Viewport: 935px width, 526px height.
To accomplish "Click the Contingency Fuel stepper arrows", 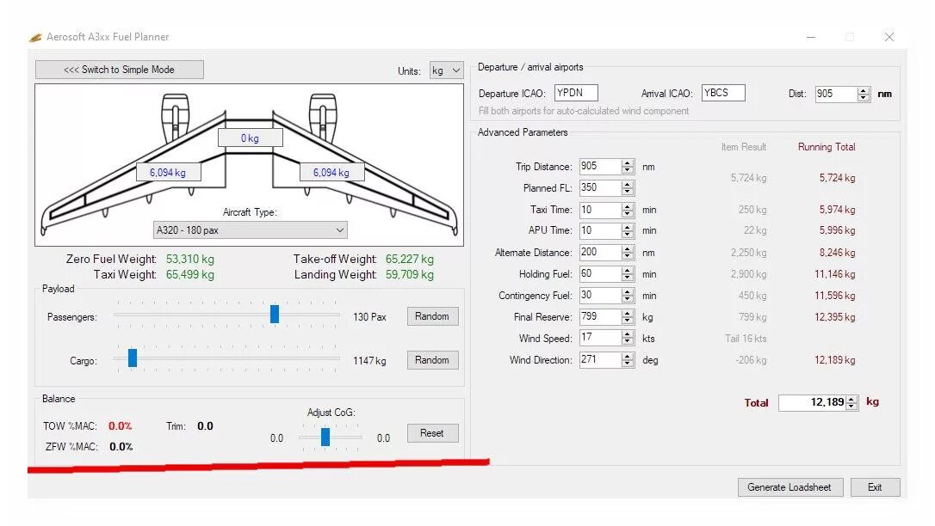I will [628, 295].
